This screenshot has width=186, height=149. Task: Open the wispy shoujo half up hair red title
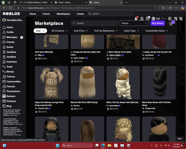[x=157, y=52]
